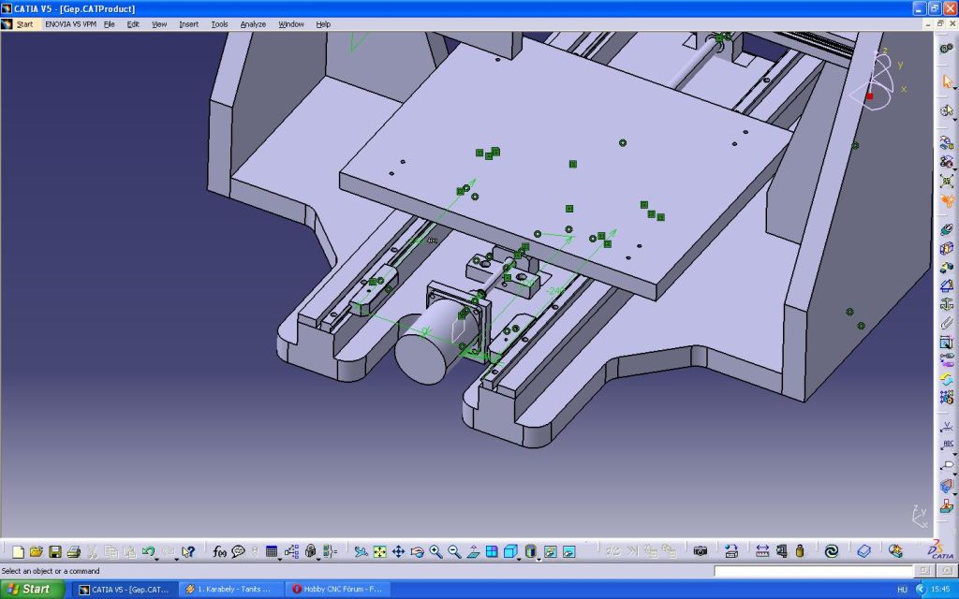The image size is (959, 599).
Task: Switch to Hobby CNC Fórum taskbar button
Action: coord(337,590)
